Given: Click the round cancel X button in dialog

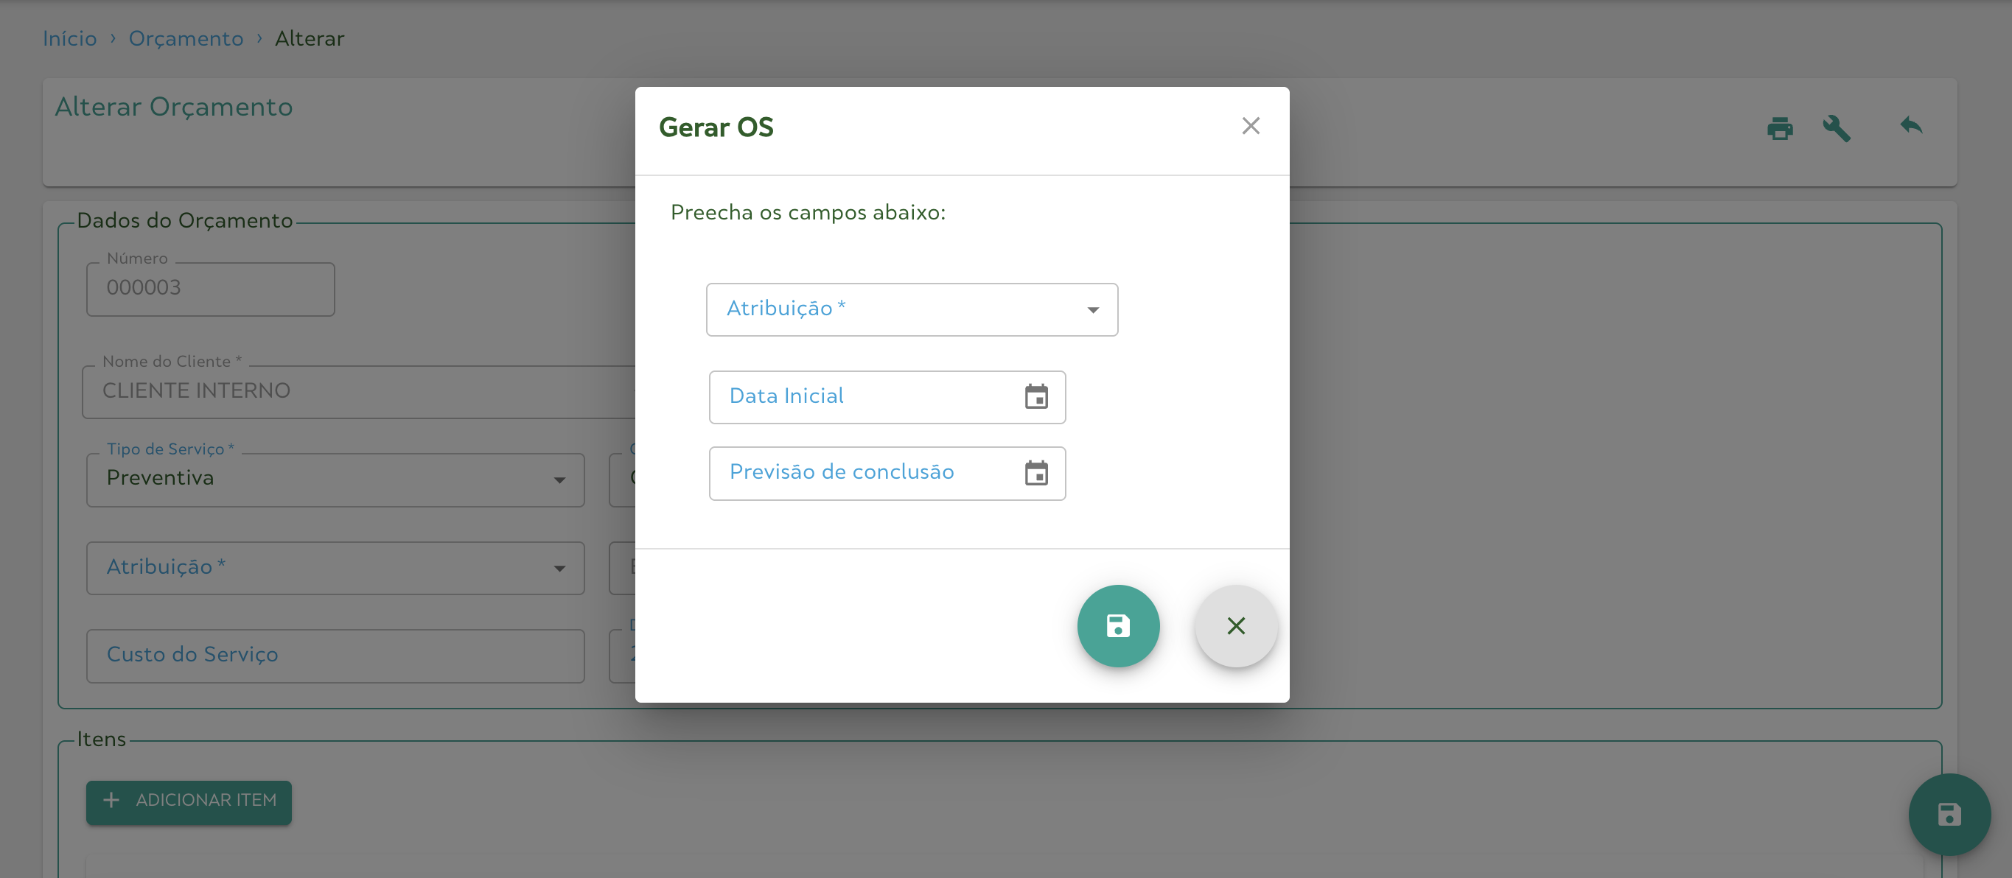Looking at the screenshot, I should [1236, 625].
